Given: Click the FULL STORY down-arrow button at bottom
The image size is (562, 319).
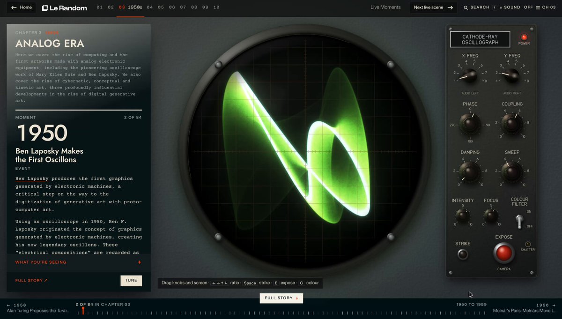Looking at the screenshot, I should pos(281,298).
